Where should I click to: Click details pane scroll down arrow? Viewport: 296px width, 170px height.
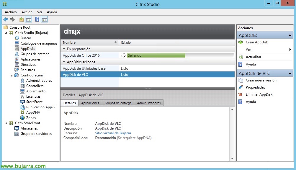[x=232, y=158]
